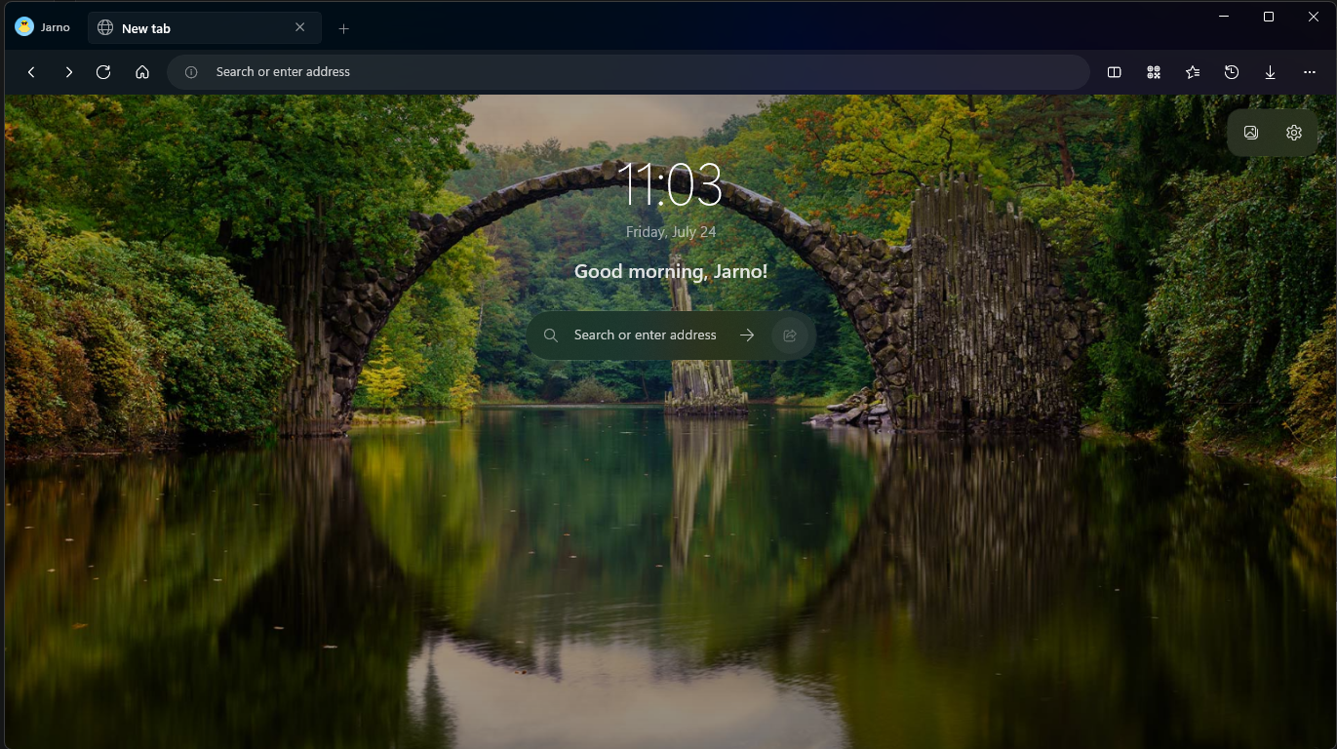Open the favorites star icon

(1193, 72)
